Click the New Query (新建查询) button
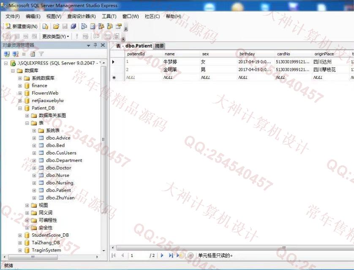 tap(22, 27)
